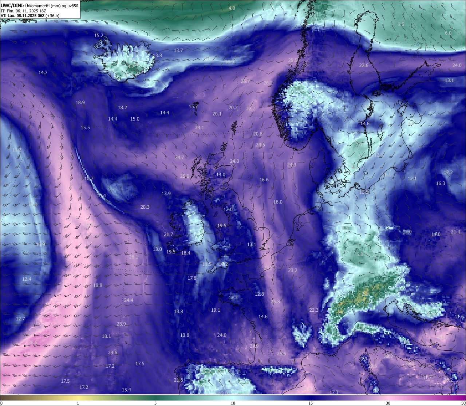Viewport: 466px width, 406px height.
Task: Click the 10.7 value label
Action: (x=89, y=179)
